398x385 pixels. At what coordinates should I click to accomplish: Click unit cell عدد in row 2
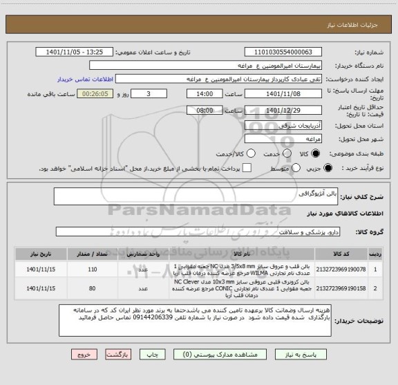point(143,288)
